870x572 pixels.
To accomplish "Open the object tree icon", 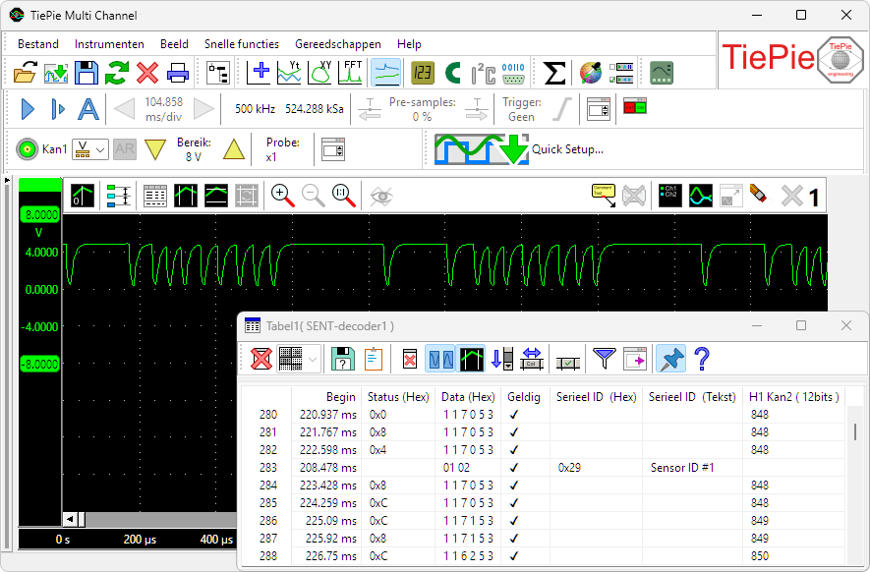I will coord(218,73).
